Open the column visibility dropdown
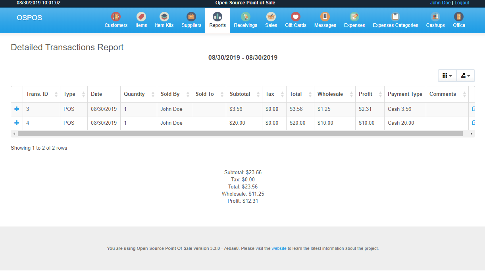This screenshot has height=274, width=485. point(447,75)
